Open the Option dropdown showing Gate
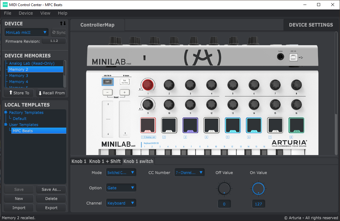The image size is (340, 221). coord(121,188)
